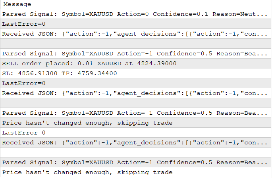Select the second LastError=0 log row
Viewport: 272px width, 178px height.
tap(24, 83)
